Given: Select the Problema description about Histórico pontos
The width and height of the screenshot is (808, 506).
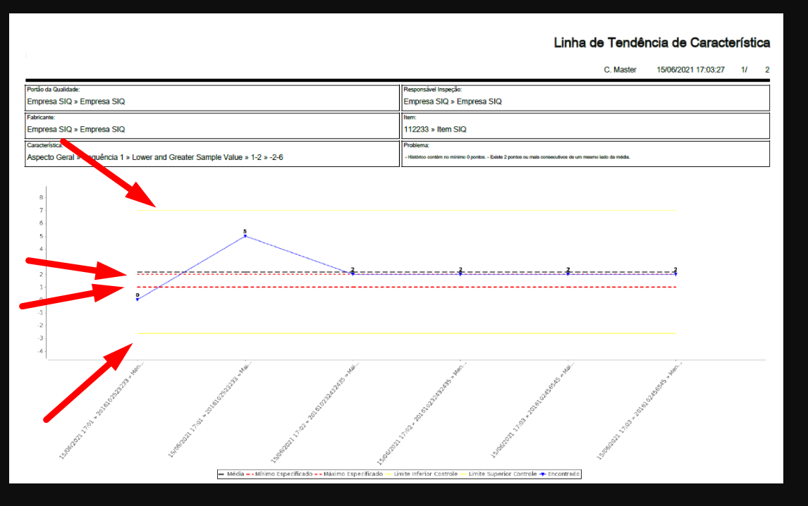Looking at the screenshot, I should tap(518, 157).
